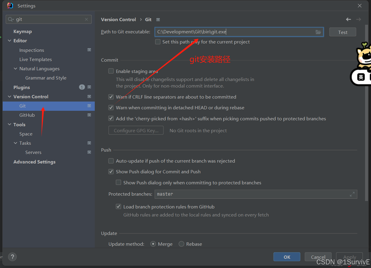Open Inspections settings page

pyautogui.click(x=32, y=50)
